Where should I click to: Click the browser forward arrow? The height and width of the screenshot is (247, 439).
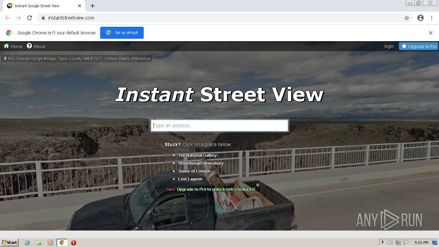(x=19, y=18)
